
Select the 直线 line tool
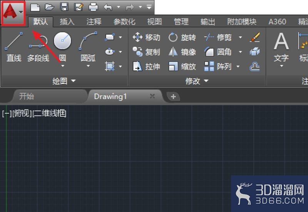14,47
